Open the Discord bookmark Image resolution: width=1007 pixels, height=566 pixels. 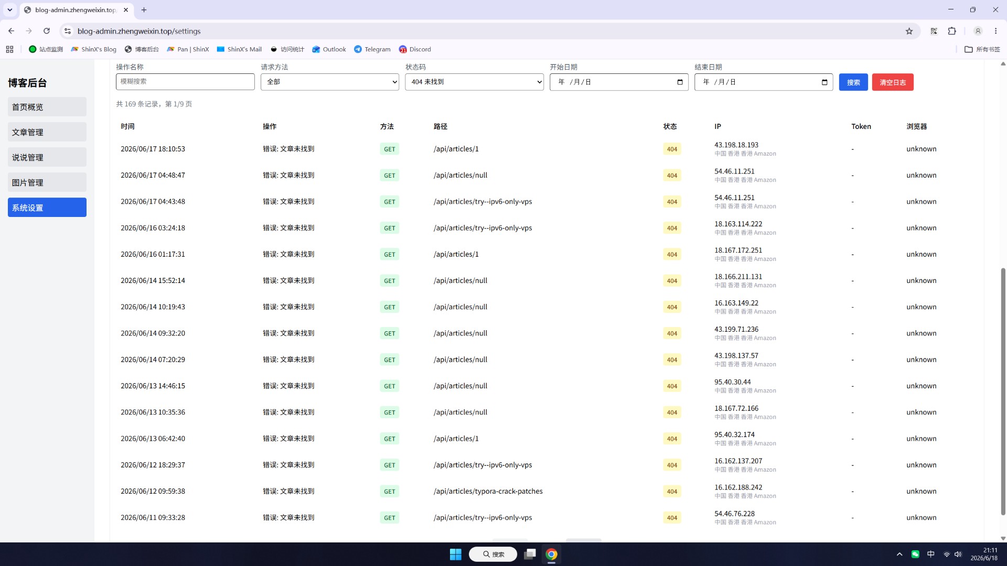[415, 49]
